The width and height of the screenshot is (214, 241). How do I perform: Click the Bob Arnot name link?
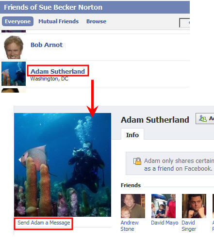click(x=47, y=45)
